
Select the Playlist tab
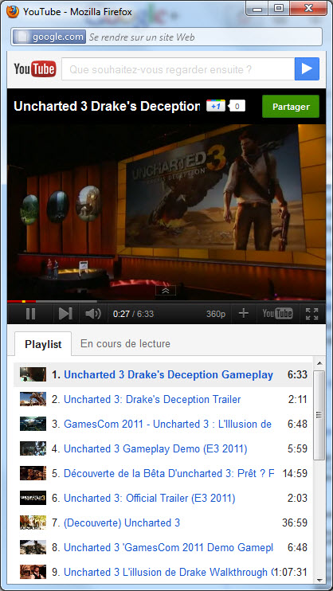(x=43, y=344)
